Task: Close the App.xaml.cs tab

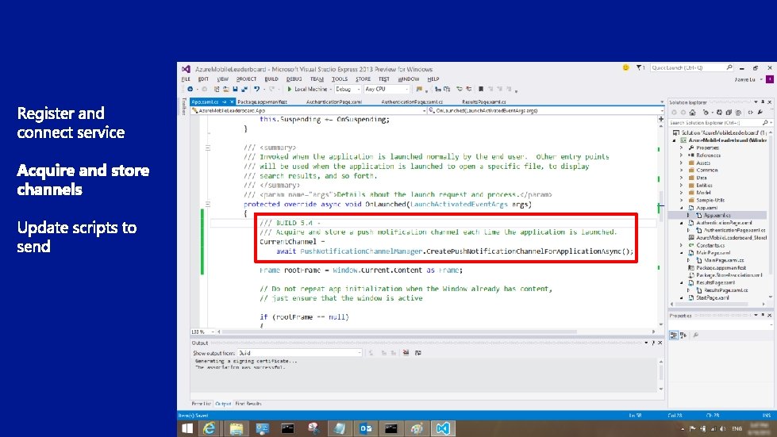Action: pyautogui.click(x=232, y=102)
